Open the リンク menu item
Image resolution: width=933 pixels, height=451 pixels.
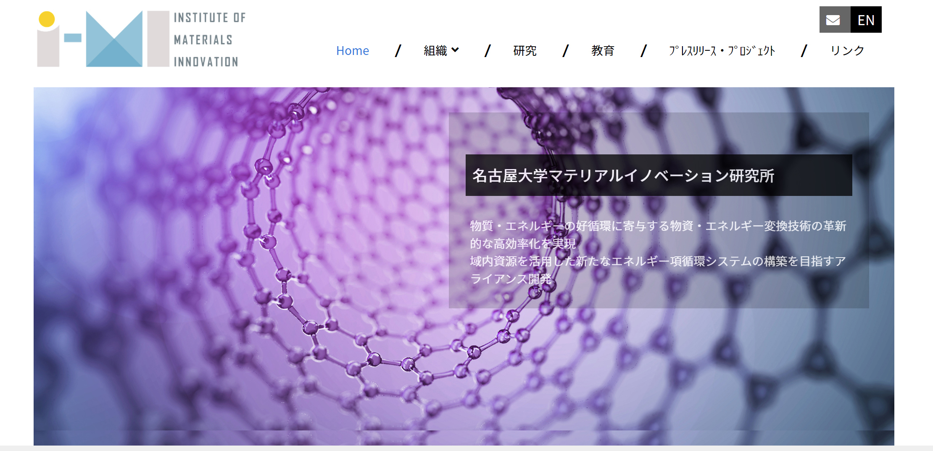coord(847,51)
